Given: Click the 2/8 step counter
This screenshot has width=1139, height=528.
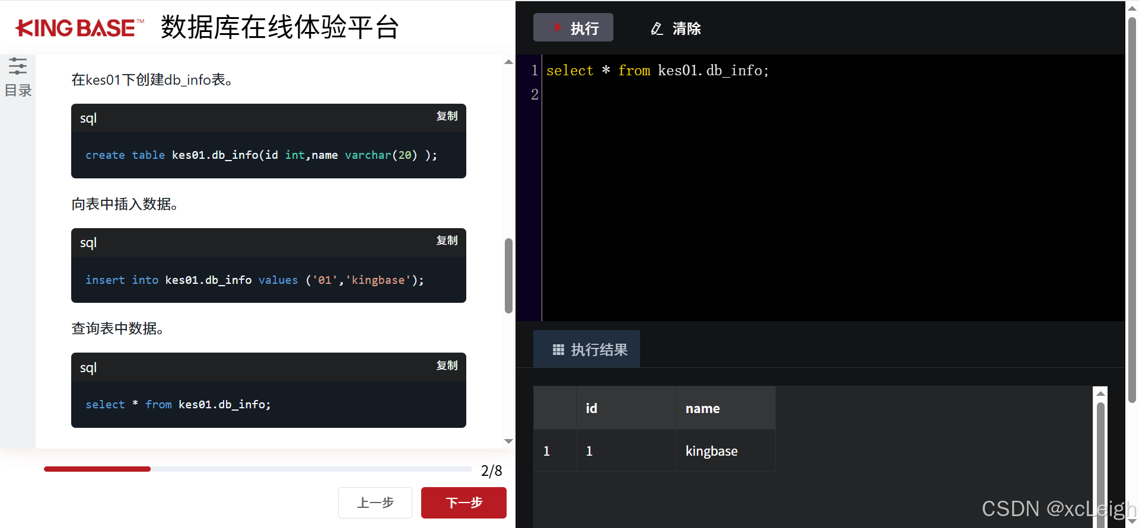Looking at the screenshot, I should click(491, 471).
